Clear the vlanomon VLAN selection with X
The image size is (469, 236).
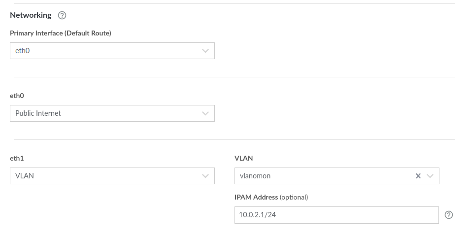[x=418, y=176]
